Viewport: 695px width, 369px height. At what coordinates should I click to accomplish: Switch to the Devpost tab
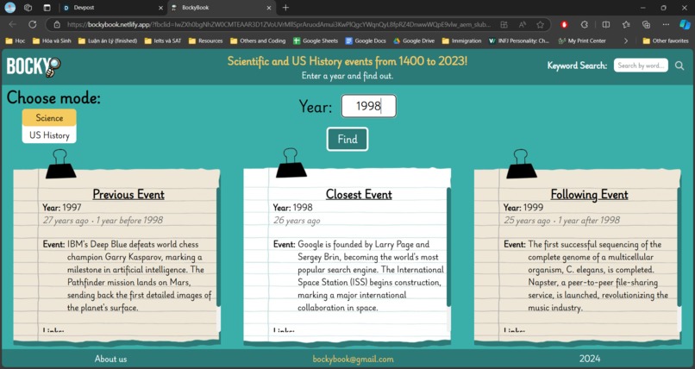click(x=113, y=8)
